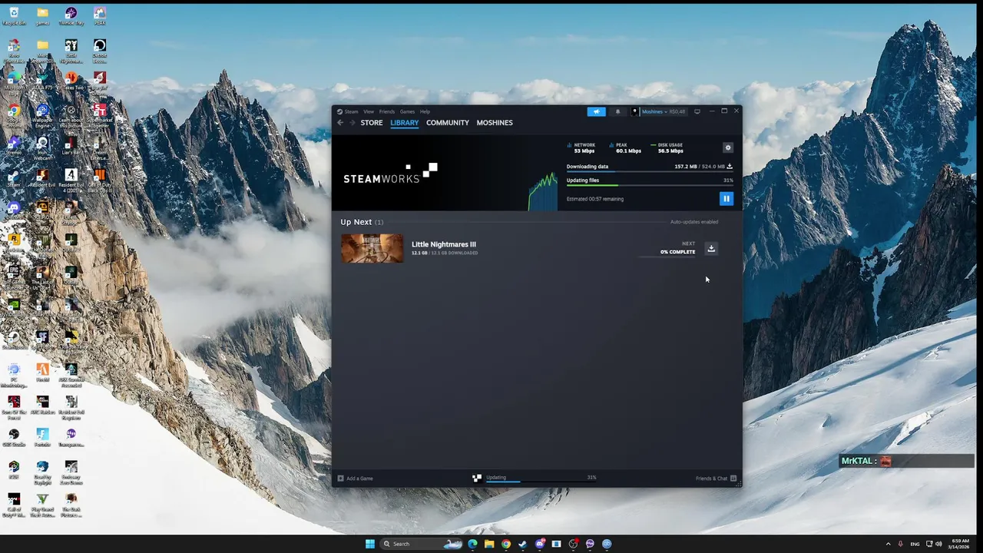Image resolution: width=983 pixels, height=553 pixels.
Task: Click the Little Nightmares III title
Action: click(444, 244)
